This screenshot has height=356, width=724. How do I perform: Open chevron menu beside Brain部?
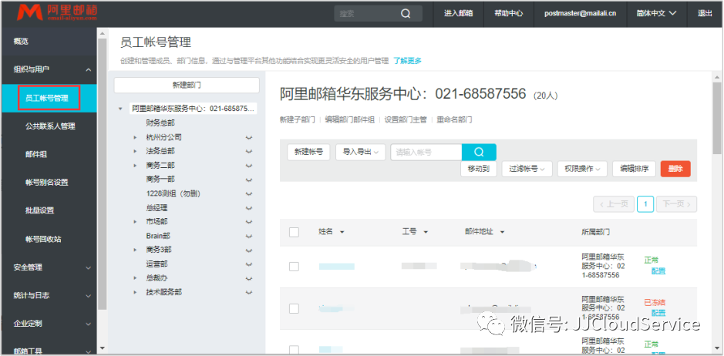click(x=250, y=236)
